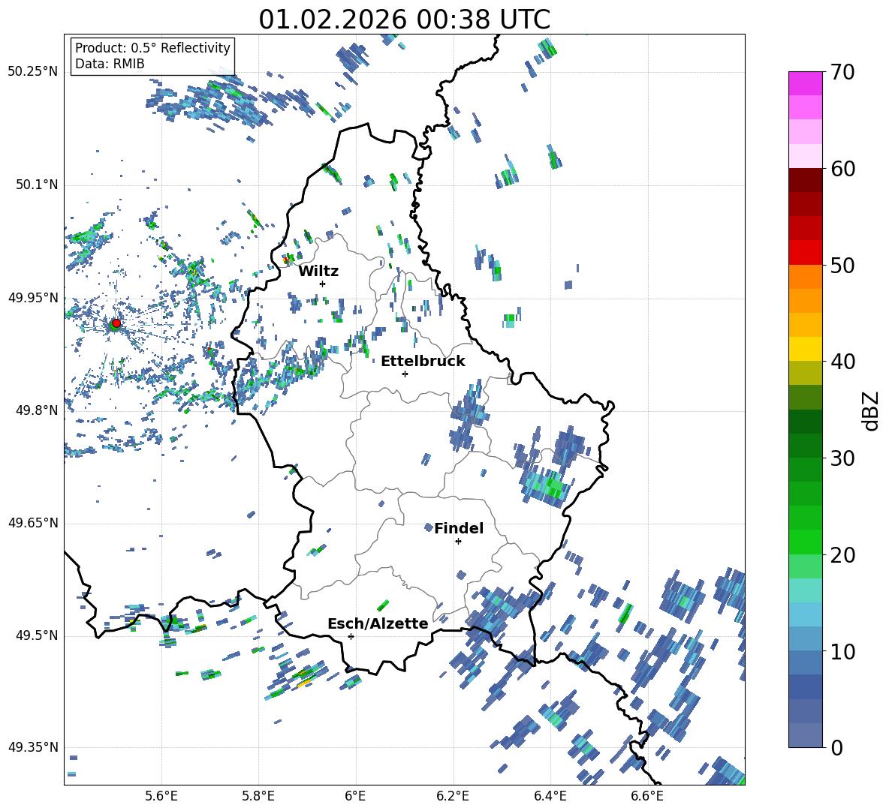Click the colorbar tick label 30
889x811 pixels.
842,458
